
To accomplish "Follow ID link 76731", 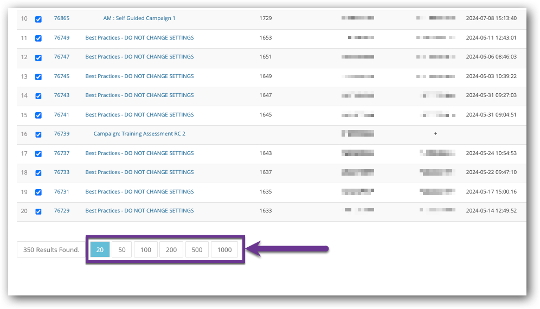I will tap(62, 191).
